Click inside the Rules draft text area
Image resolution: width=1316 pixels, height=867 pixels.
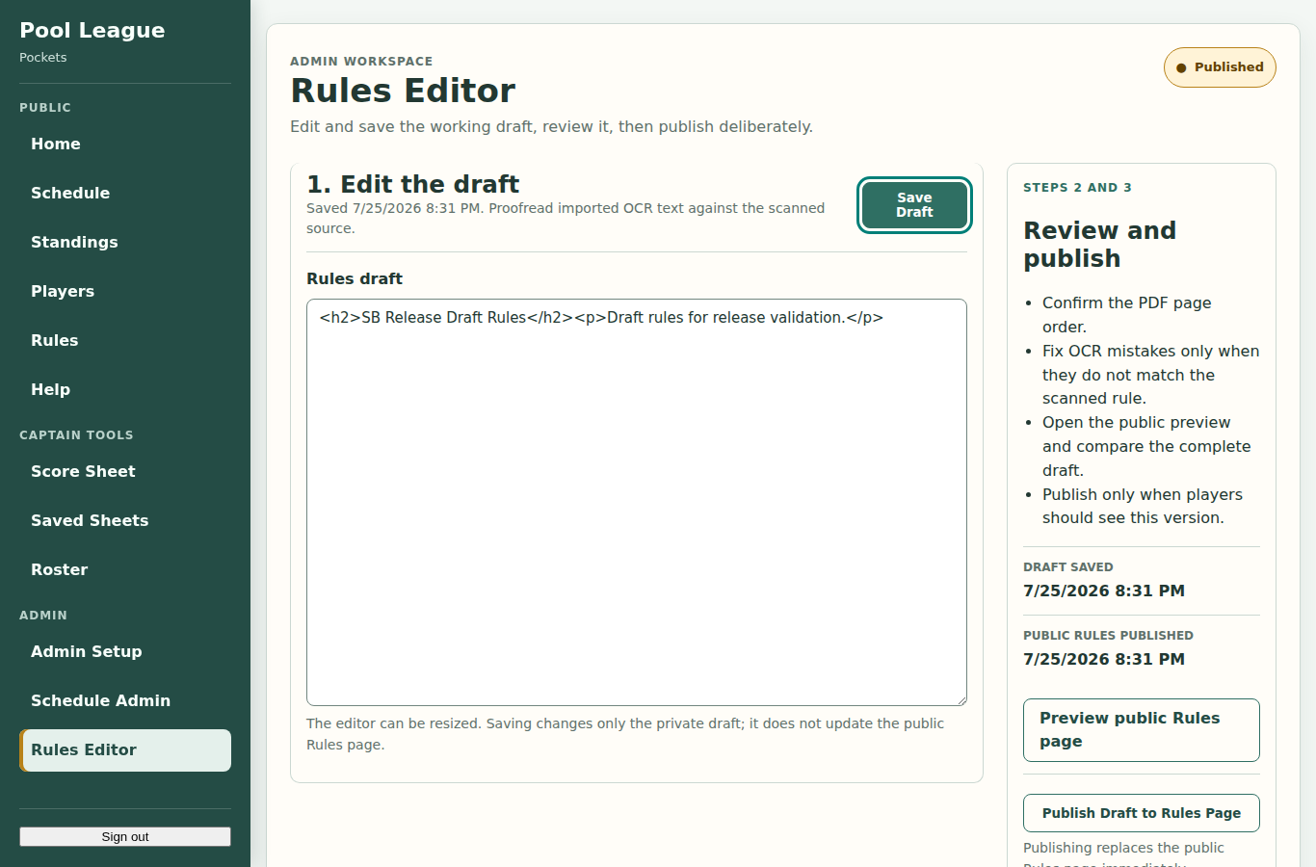point(637,502)
